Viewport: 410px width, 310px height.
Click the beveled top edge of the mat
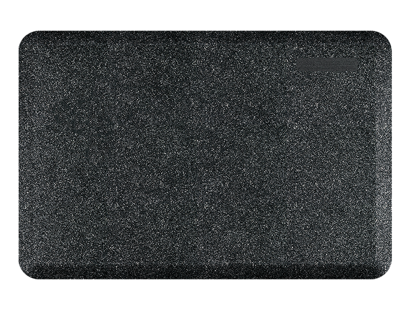(205, 35)
